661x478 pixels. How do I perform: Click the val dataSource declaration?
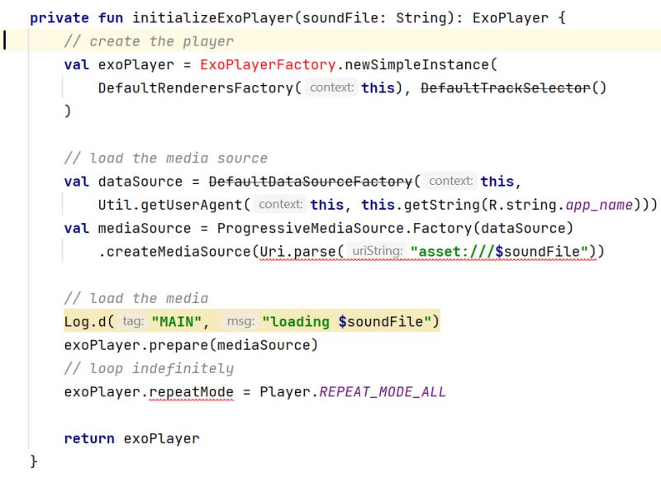coord(123,182)
